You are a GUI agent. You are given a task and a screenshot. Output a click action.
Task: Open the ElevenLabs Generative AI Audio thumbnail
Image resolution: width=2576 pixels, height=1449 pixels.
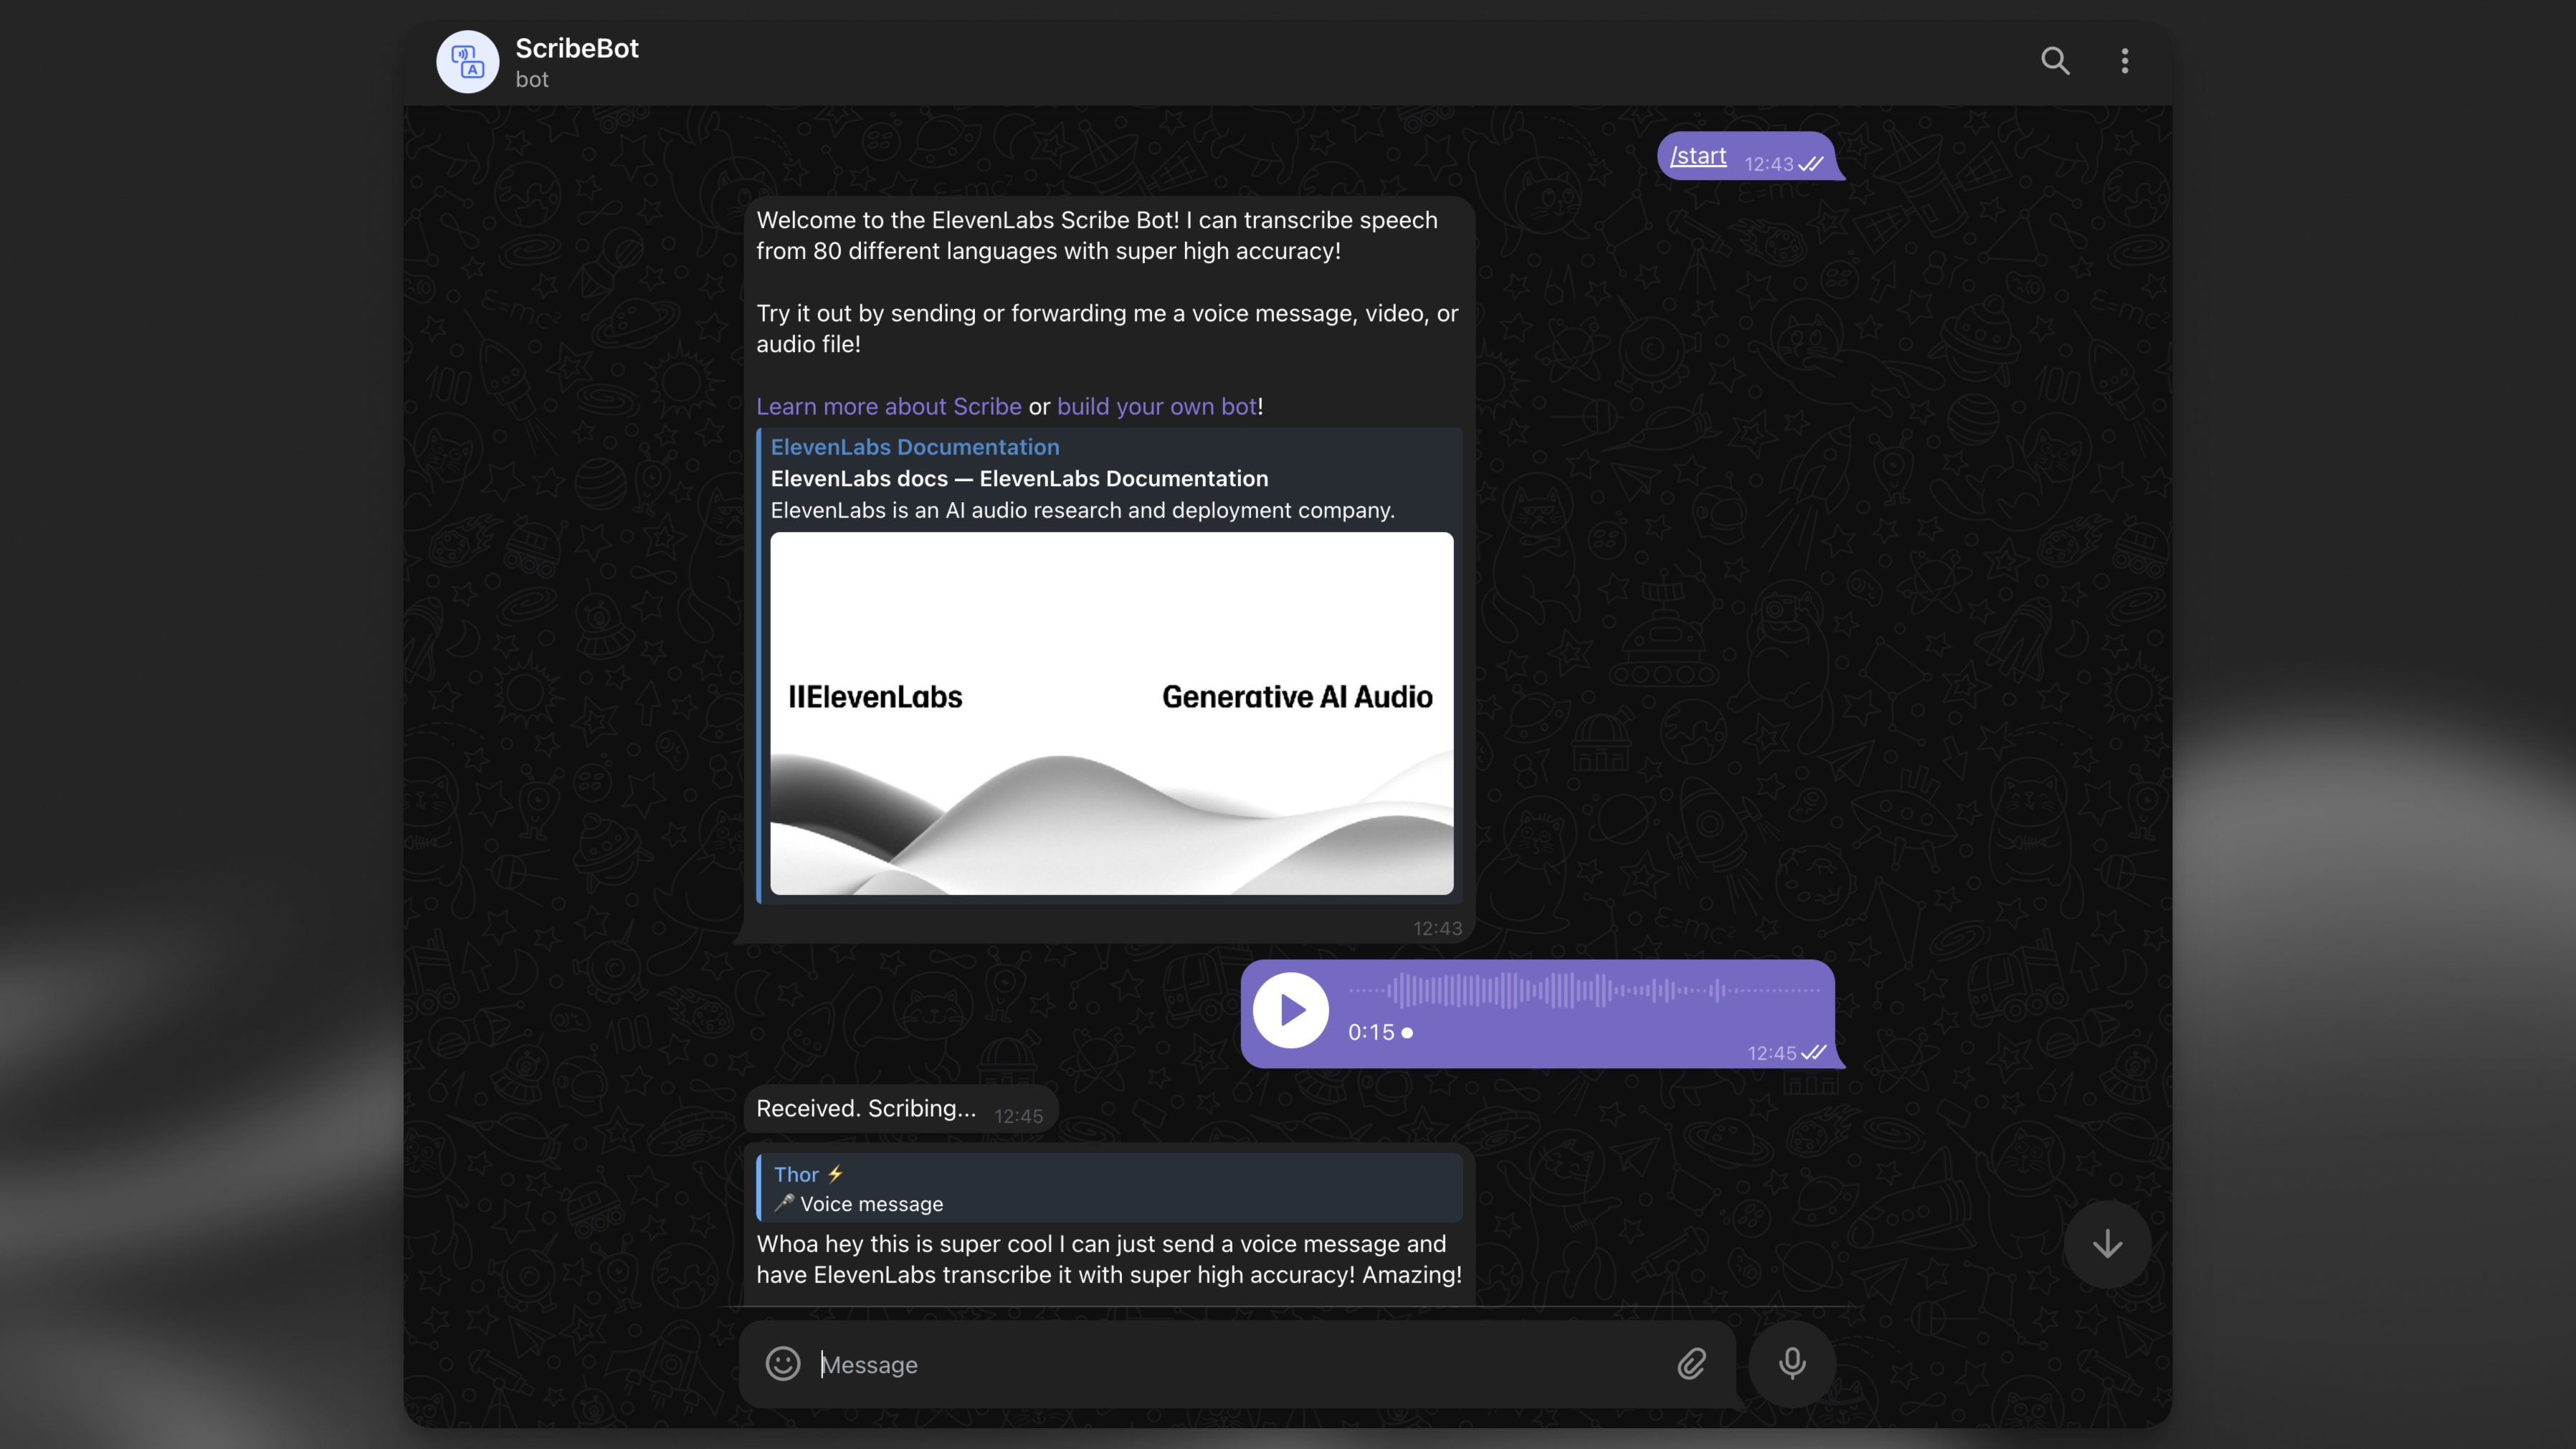(1111, 713)
